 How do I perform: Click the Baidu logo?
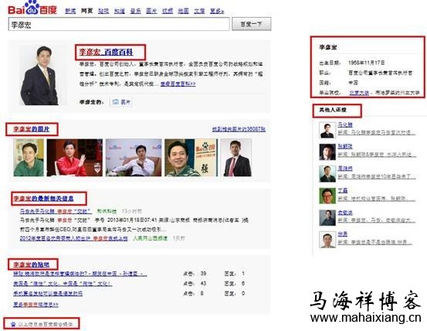(x=32, y=8)
